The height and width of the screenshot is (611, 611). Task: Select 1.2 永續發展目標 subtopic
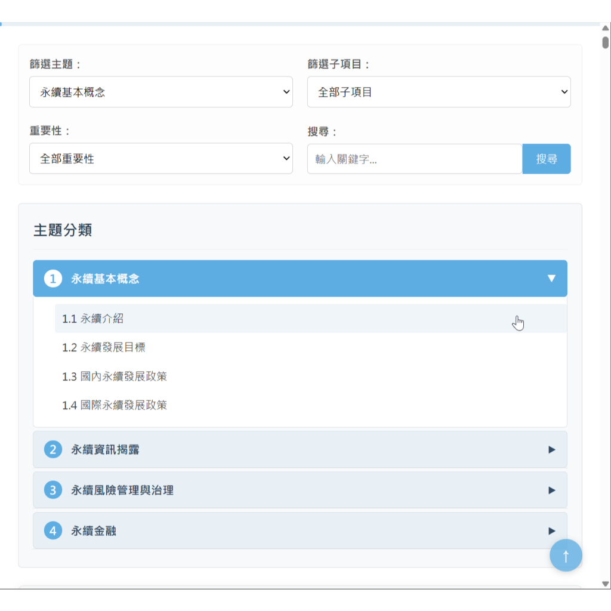[104, 347]
